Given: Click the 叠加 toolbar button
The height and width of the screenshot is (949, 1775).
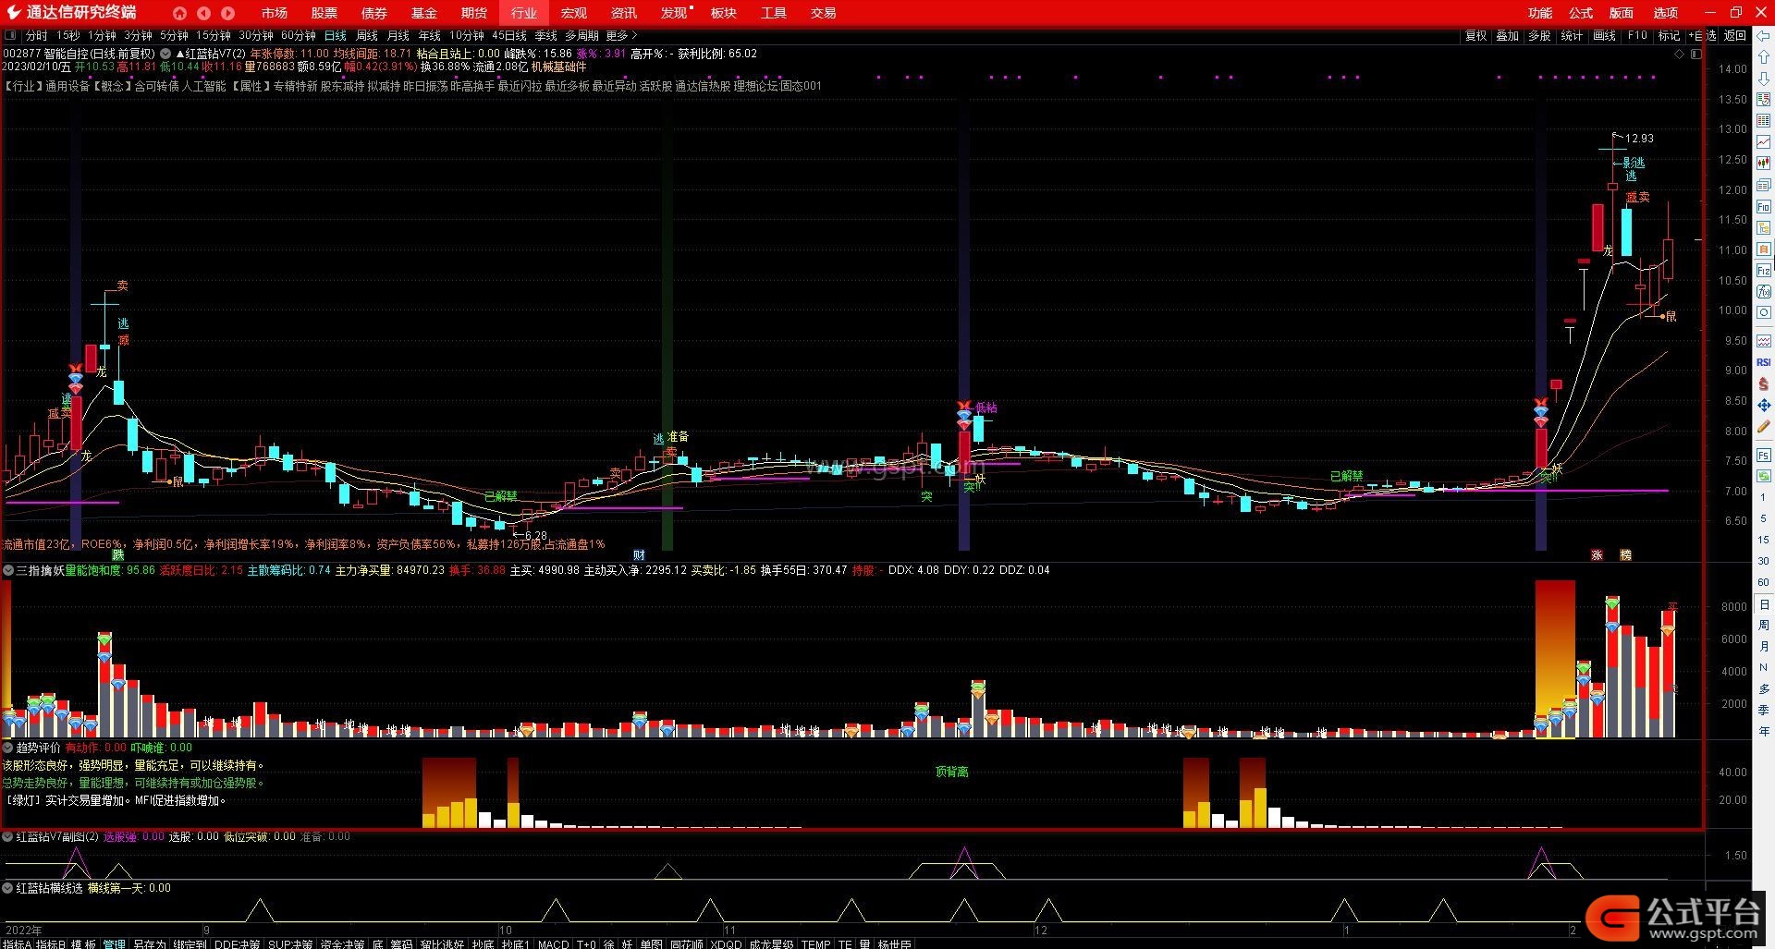Looking at the screenshot, I should click(1507, 36).
